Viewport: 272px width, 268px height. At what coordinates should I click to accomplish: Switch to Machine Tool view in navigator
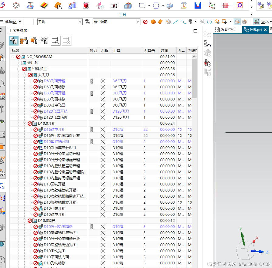(x=24, y=41)
